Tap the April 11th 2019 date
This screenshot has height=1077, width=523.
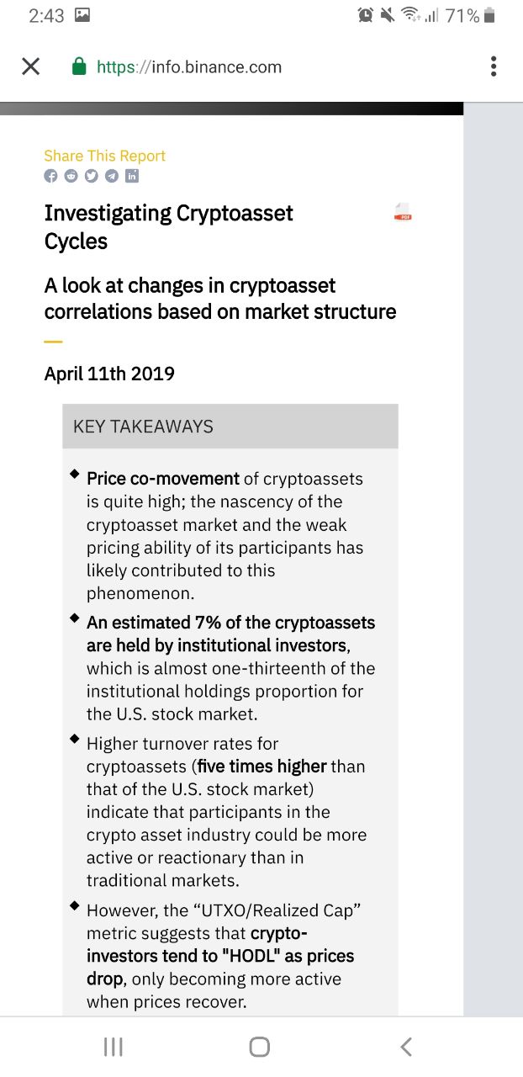coord(109,374)
